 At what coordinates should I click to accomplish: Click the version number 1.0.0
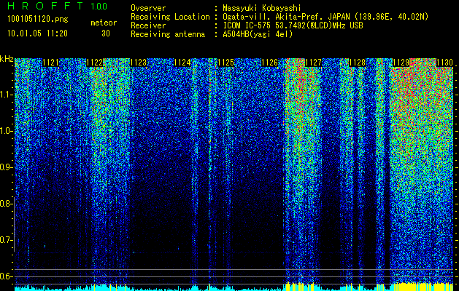click(99, 6)
